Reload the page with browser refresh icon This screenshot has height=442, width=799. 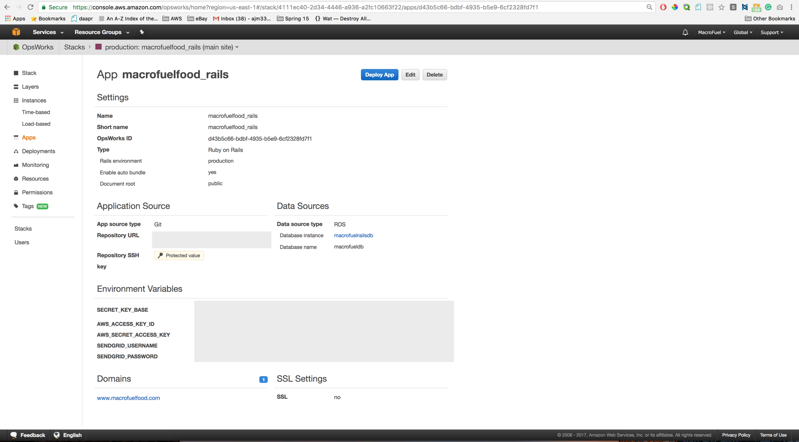pyautogui.click(x=30, y=7)
